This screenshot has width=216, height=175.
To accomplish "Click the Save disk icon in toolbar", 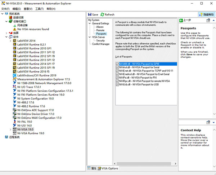I will pyautogui.click(x=90, y=14).
